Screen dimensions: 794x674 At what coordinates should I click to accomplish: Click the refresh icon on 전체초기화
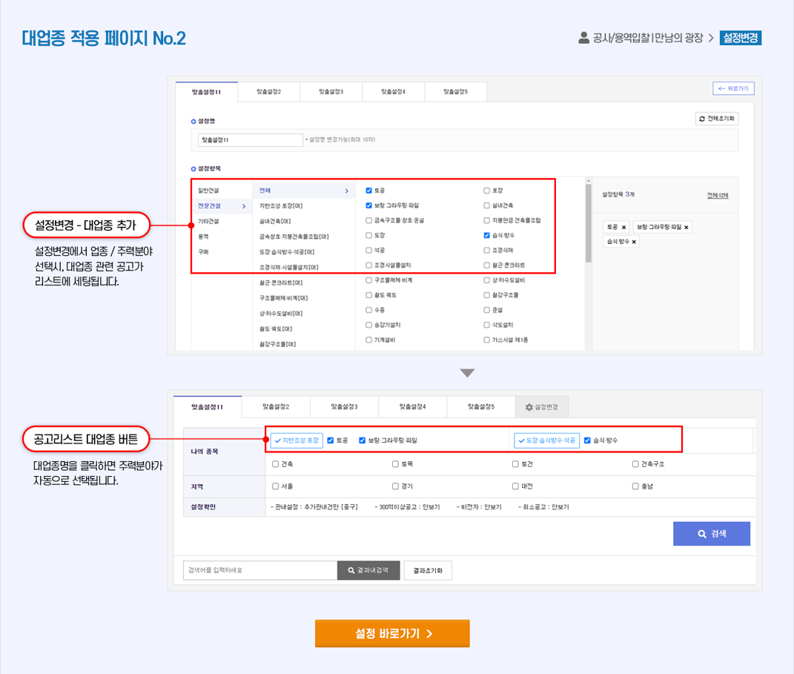pos(702,119)
